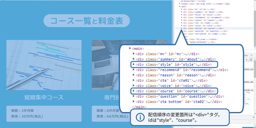Open the 短期集中コース chart and pen image
The width and height of the screenshot is (256, 128).
(x=44, y=65)
